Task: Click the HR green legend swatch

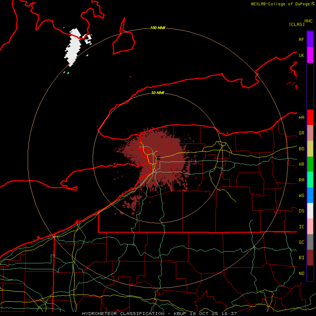Action: click(x=310, y=164)
